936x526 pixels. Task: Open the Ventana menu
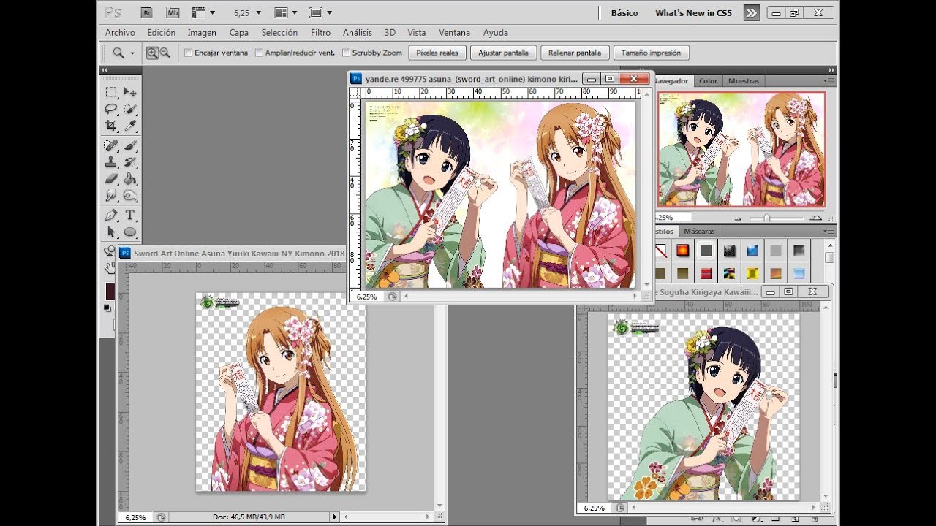coord(454,33)
